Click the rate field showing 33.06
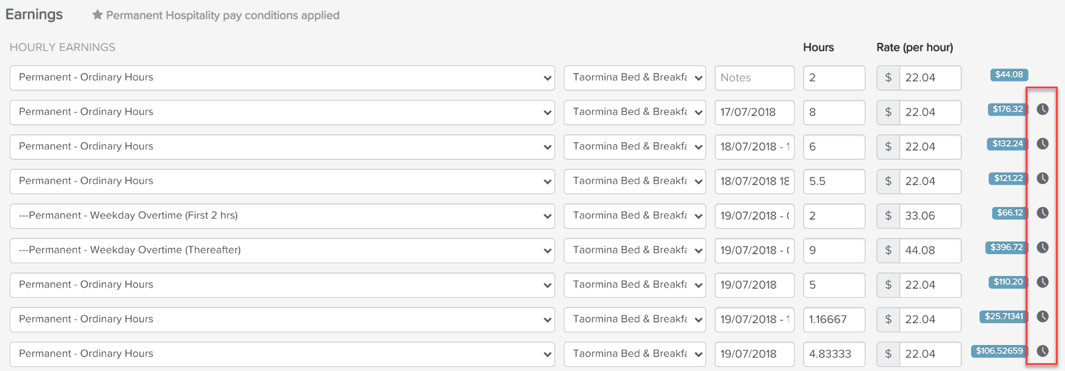The image size is (1065, 371). click(x=930, y=216)
